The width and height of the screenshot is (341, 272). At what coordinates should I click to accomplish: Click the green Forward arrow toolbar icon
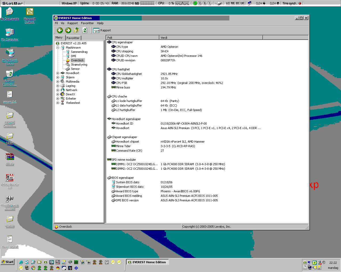[68, 30]
